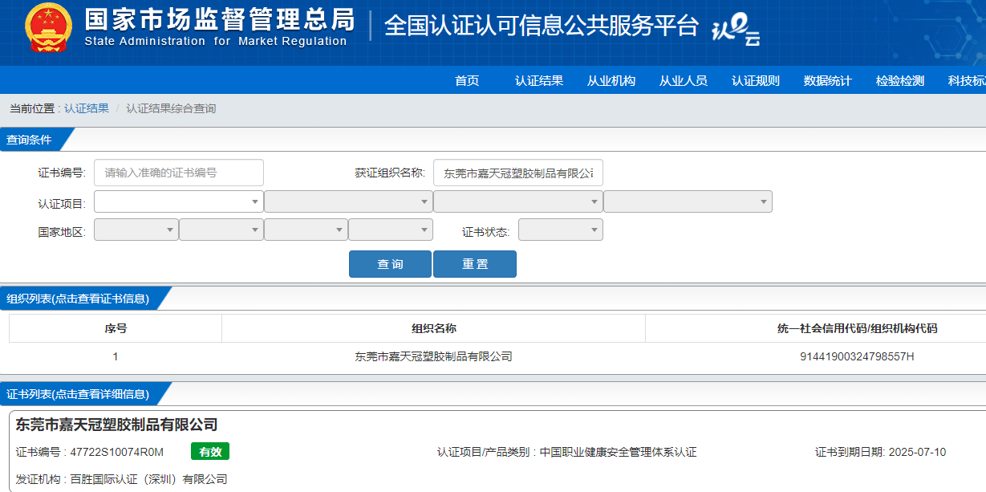Click issuer 百胜国际认证（深圳）有限公司

pos(149,479)
